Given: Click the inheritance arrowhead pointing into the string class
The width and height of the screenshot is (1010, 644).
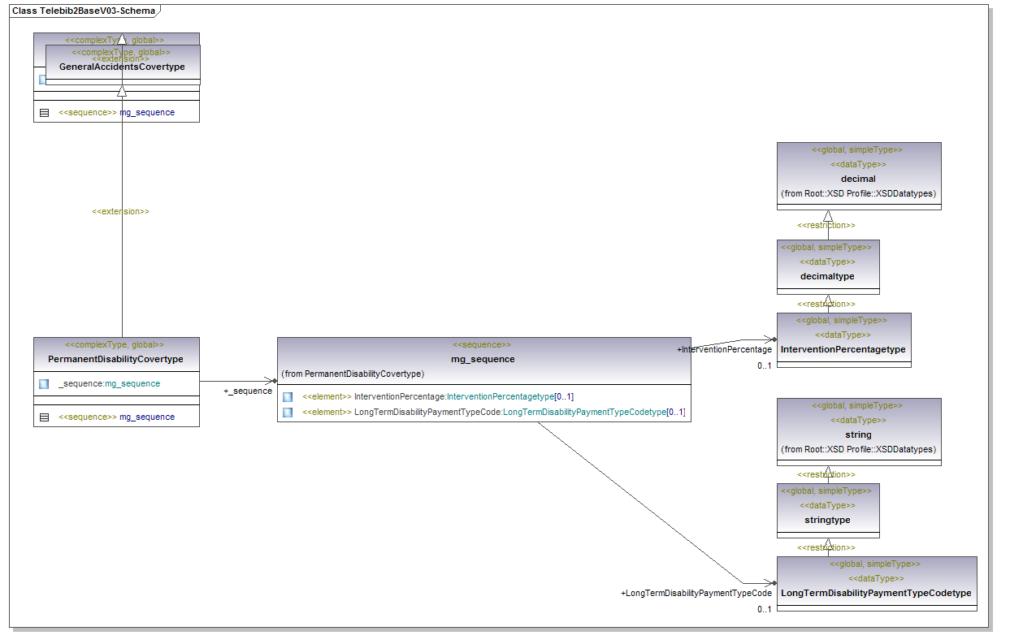Looking at the screenshot, I should pos(828,471).
